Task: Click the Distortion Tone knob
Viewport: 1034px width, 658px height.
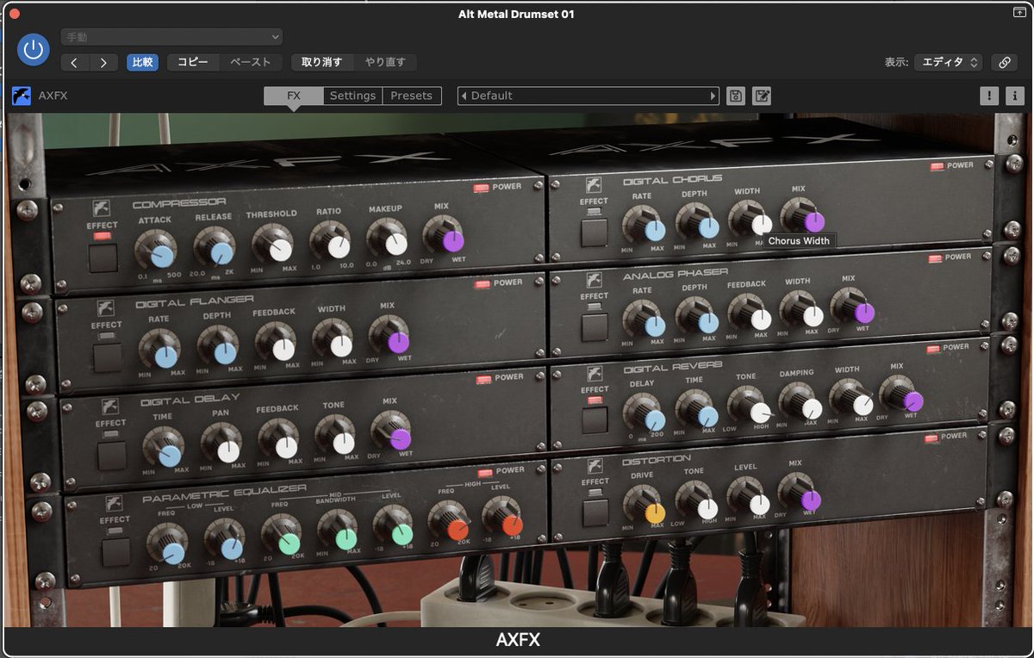Action: (x=698, y=503)
